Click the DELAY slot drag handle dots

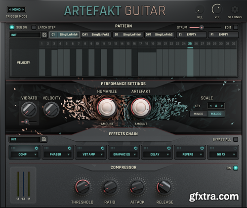point(146,148)
